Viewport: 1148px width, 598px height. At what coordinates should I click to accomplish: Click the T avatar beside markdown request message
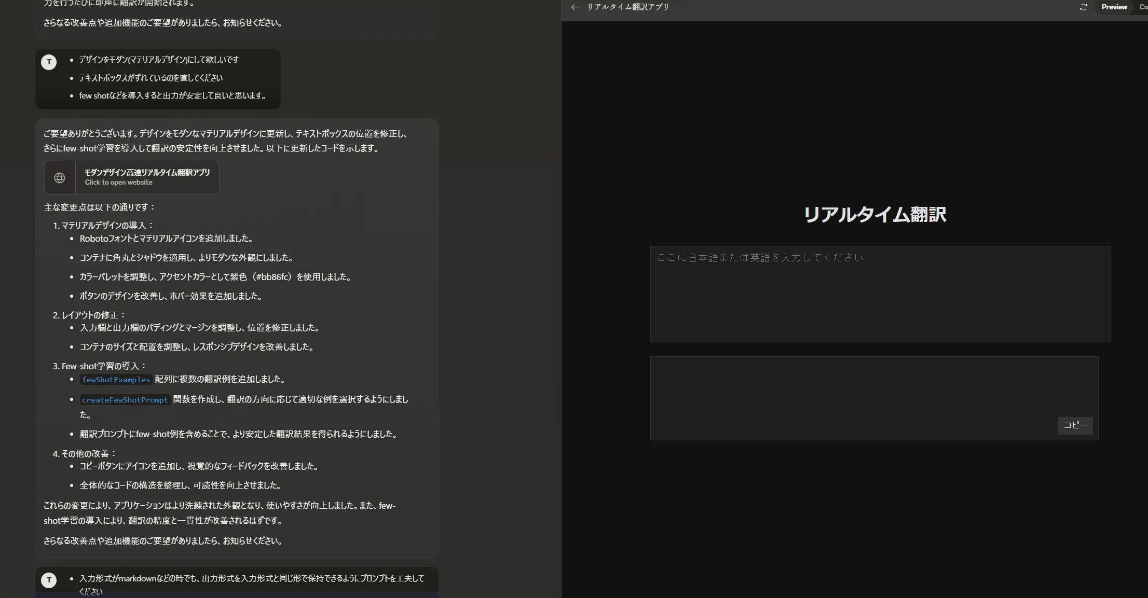(49, 580)
